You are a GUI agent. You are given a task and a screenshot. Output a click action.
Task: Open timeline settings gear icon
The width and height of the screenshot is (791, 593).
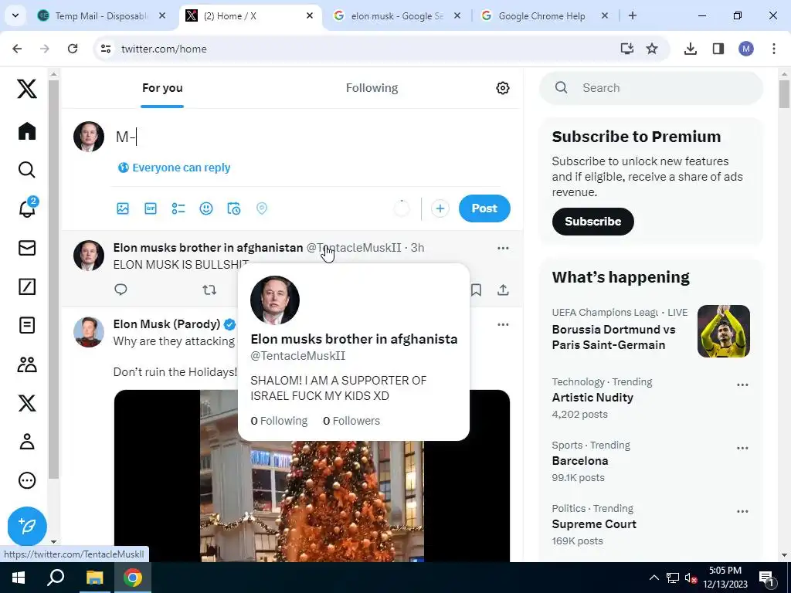[x=502, y=88]
